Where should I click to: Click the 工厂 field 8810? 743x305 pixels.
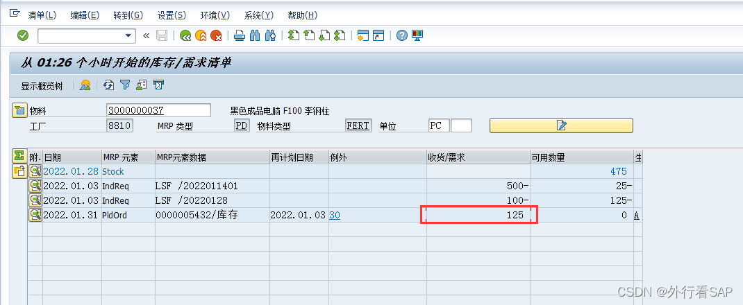[x=120, y=125]
